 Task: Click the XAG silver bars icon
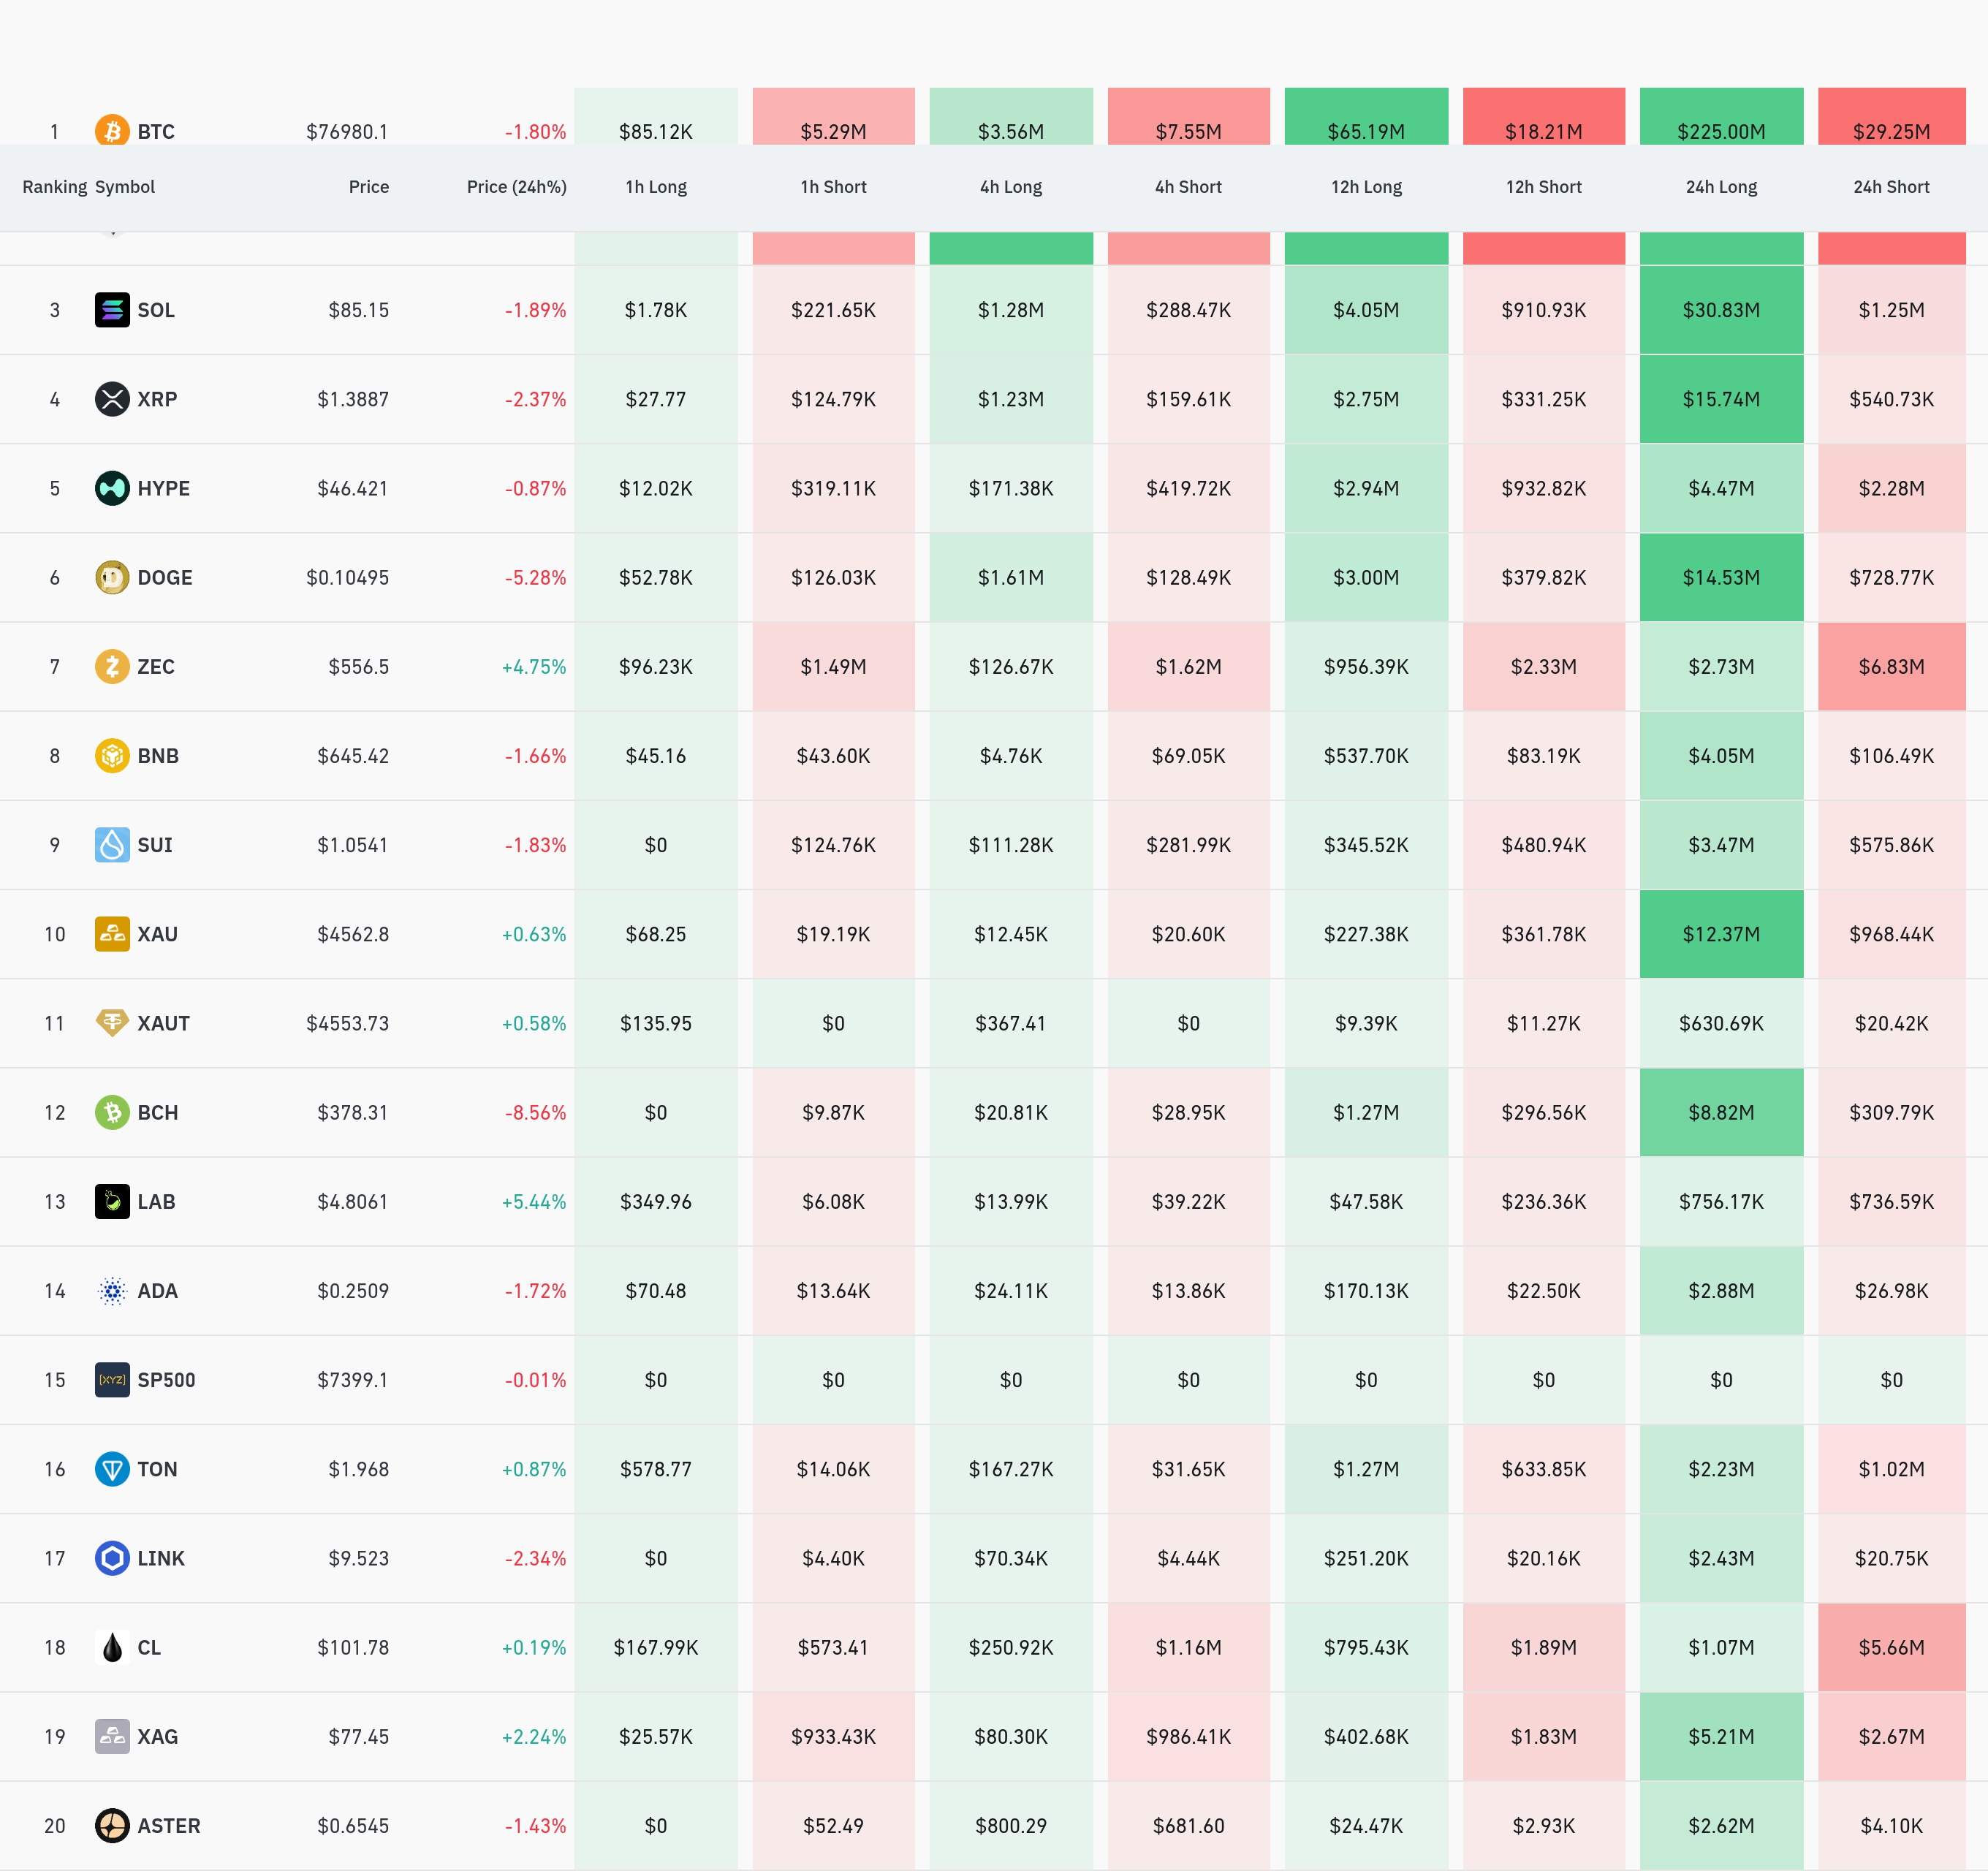click(x=112, y=1737)
